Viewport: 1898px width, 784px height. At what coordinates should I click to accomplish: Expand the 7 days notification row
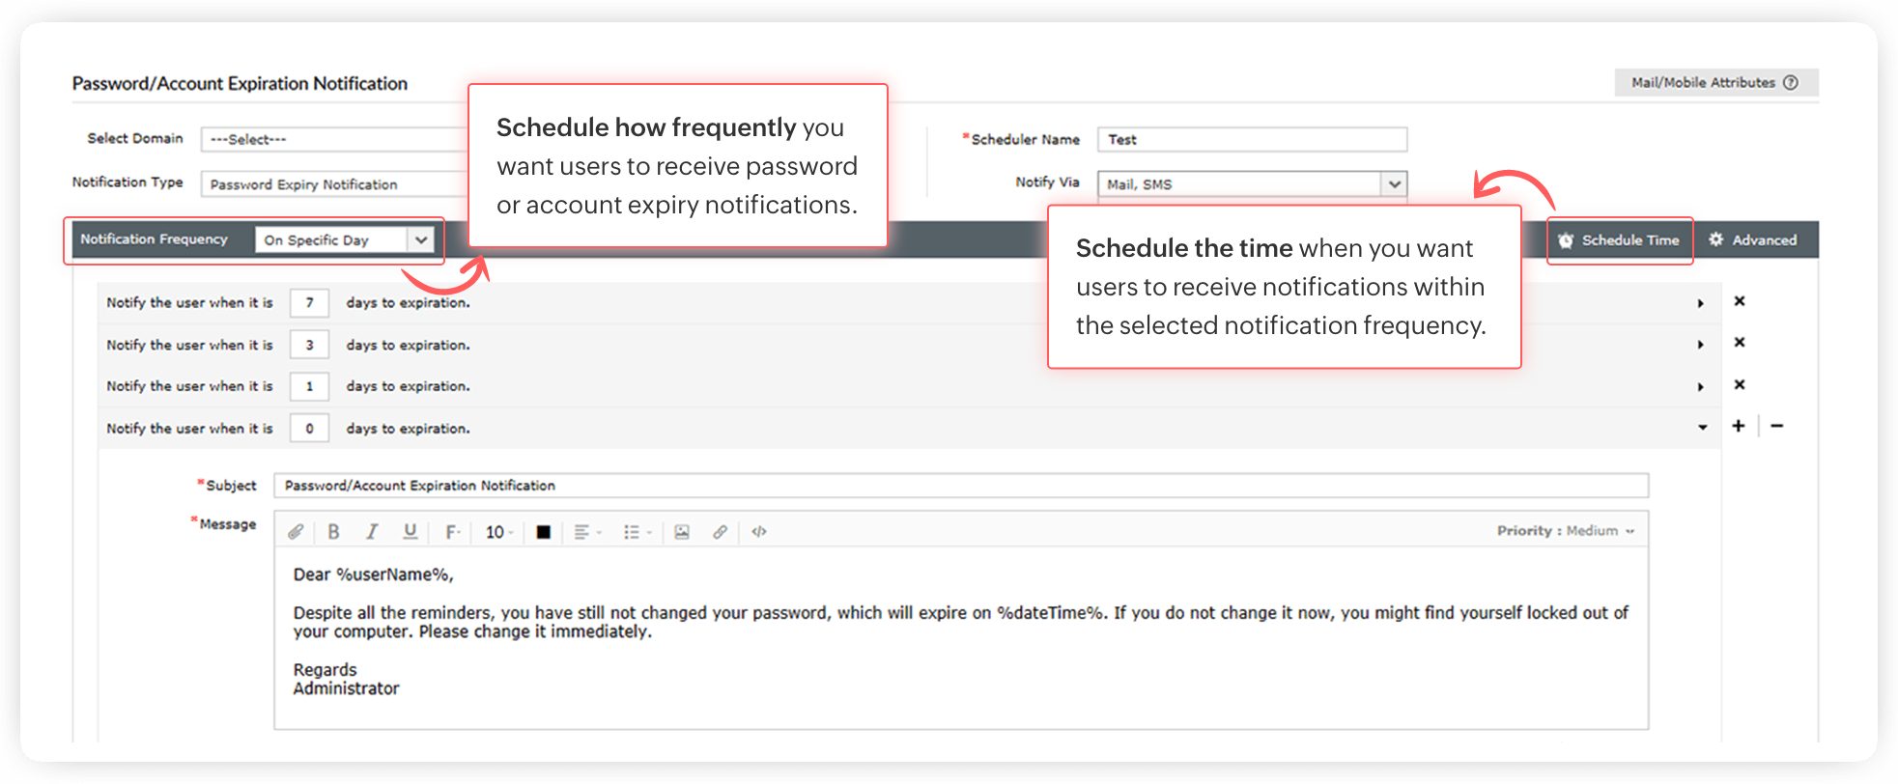tap(1701, 303)
